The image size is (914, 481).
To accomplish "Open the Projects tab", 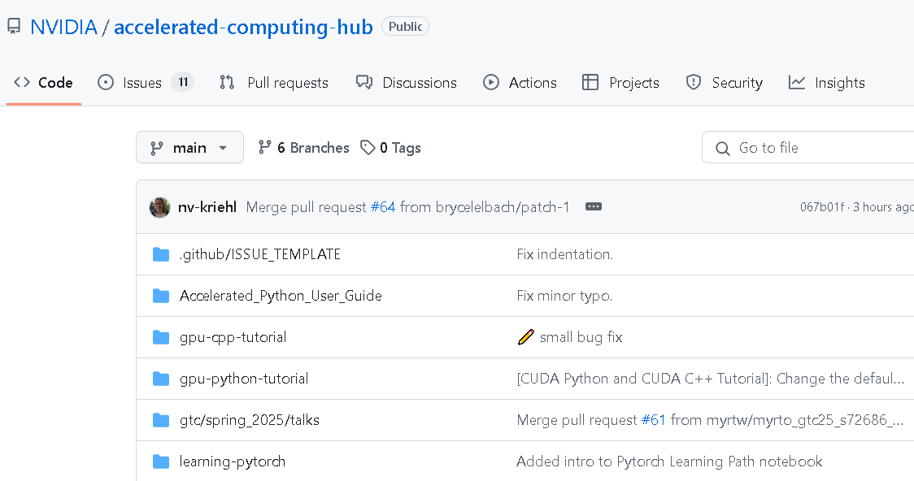I will pyautogui.click(x=621, y=83).
